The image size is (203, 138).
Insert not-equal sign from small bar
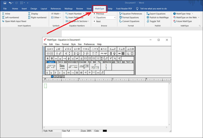coord(77,59)
